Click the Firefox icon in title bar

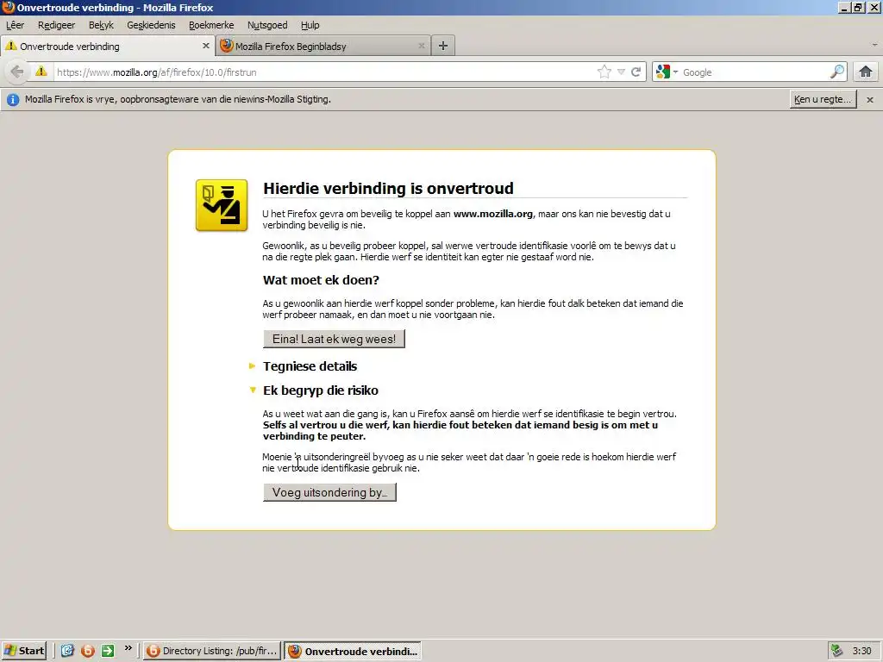pos(8,7)
